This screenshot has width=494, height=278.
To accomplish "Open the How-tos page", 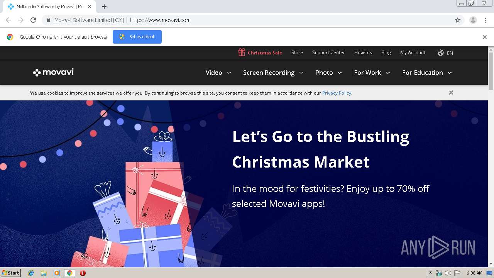I will [x=363, y=53].
